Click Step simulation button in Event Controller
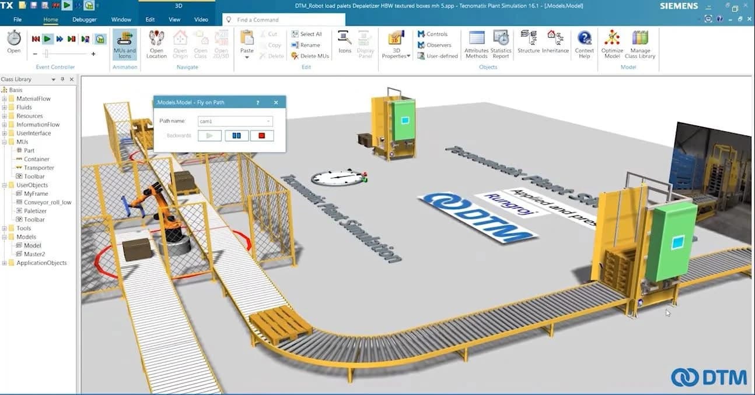 [72, 39]
